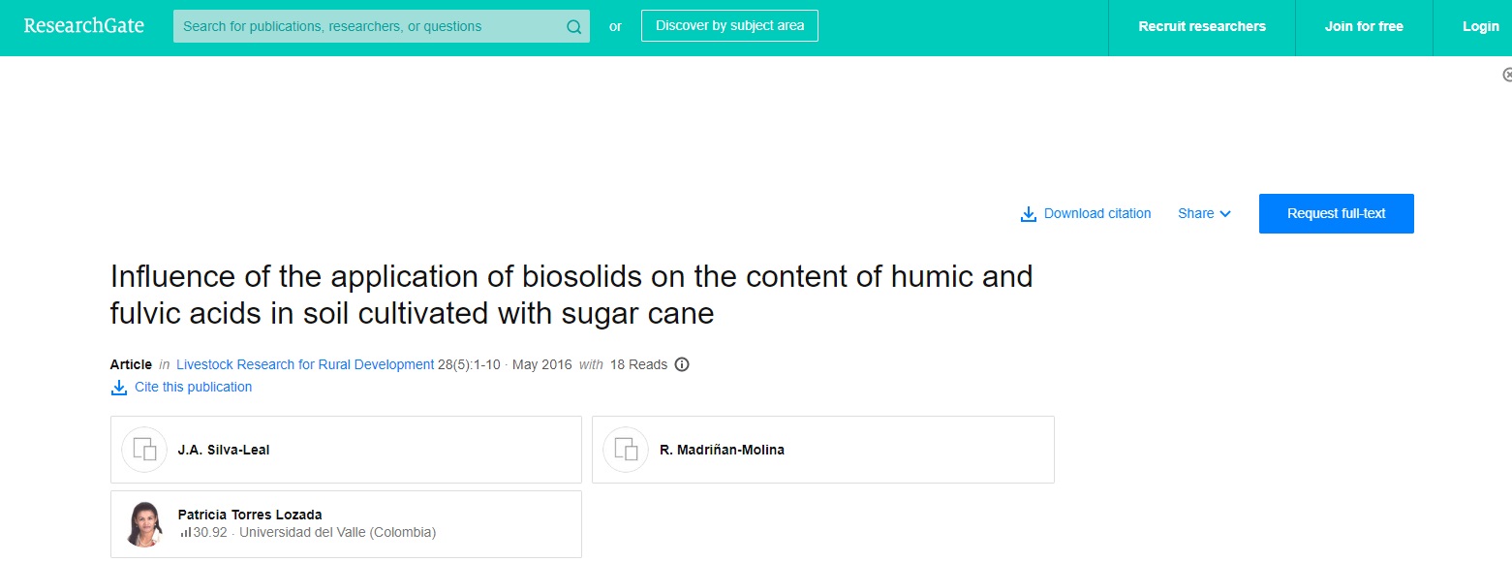Open Livestock Research for Rural Development link
This screenshot has height=563, width=1512.
[305, 365]
